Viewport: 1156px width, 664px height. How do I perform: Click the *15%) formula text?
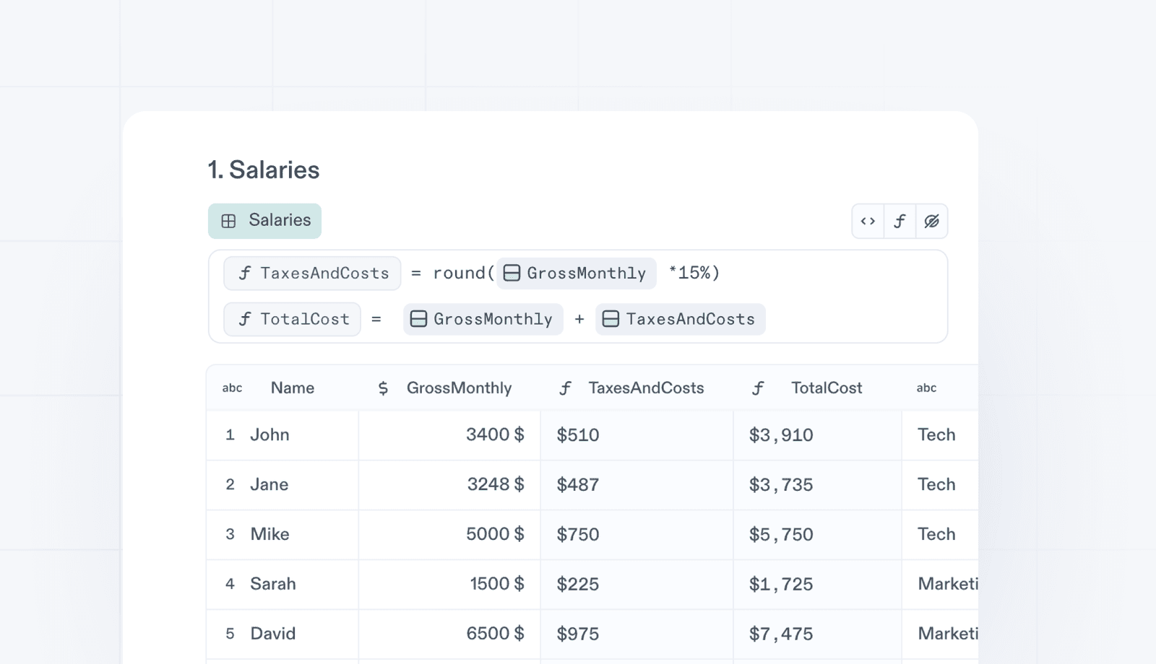(694, 273)
